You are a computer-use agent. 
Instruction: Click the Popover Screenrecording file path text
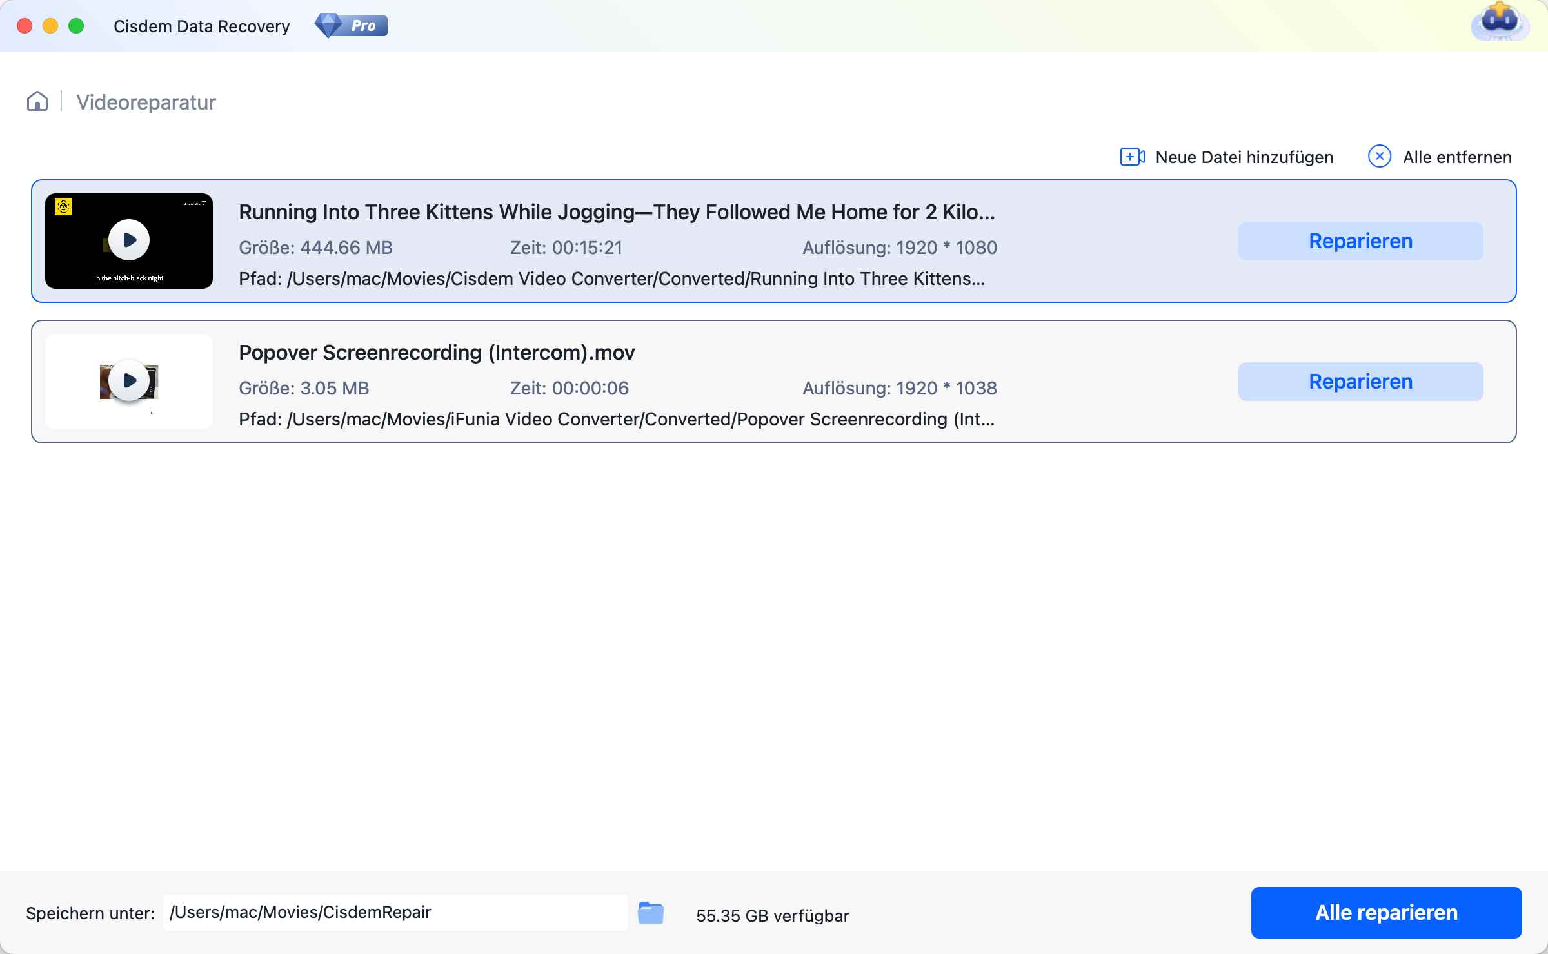click(616, 420)
